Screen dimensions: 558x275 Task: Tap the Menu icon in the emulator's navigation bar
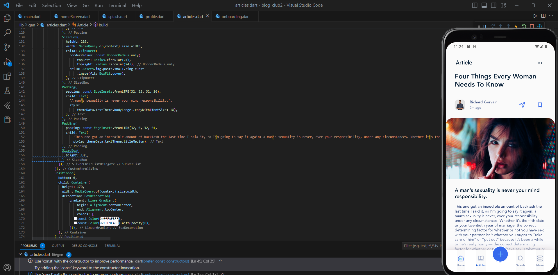pos(540,260)
